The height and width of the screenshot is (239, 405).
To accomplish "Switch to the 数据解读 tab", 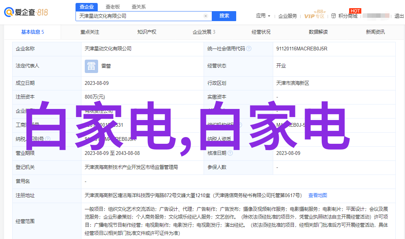I will point(318,32).
